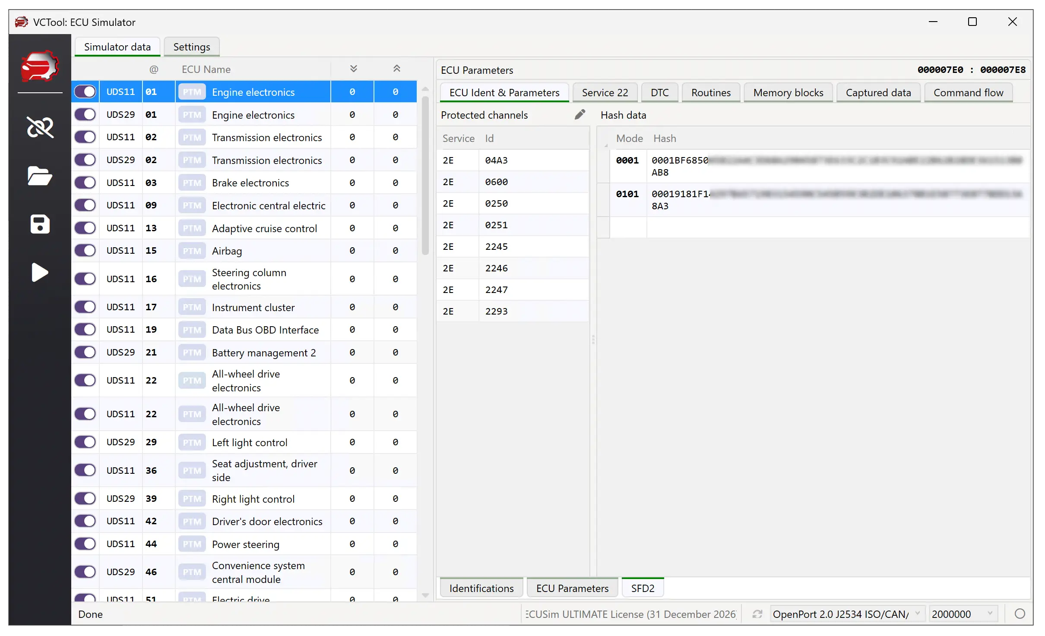Open the OpenPort 2.0 J2534 interface dropdown
This screenshot has height=636, width=1045.
click(917, 614)
